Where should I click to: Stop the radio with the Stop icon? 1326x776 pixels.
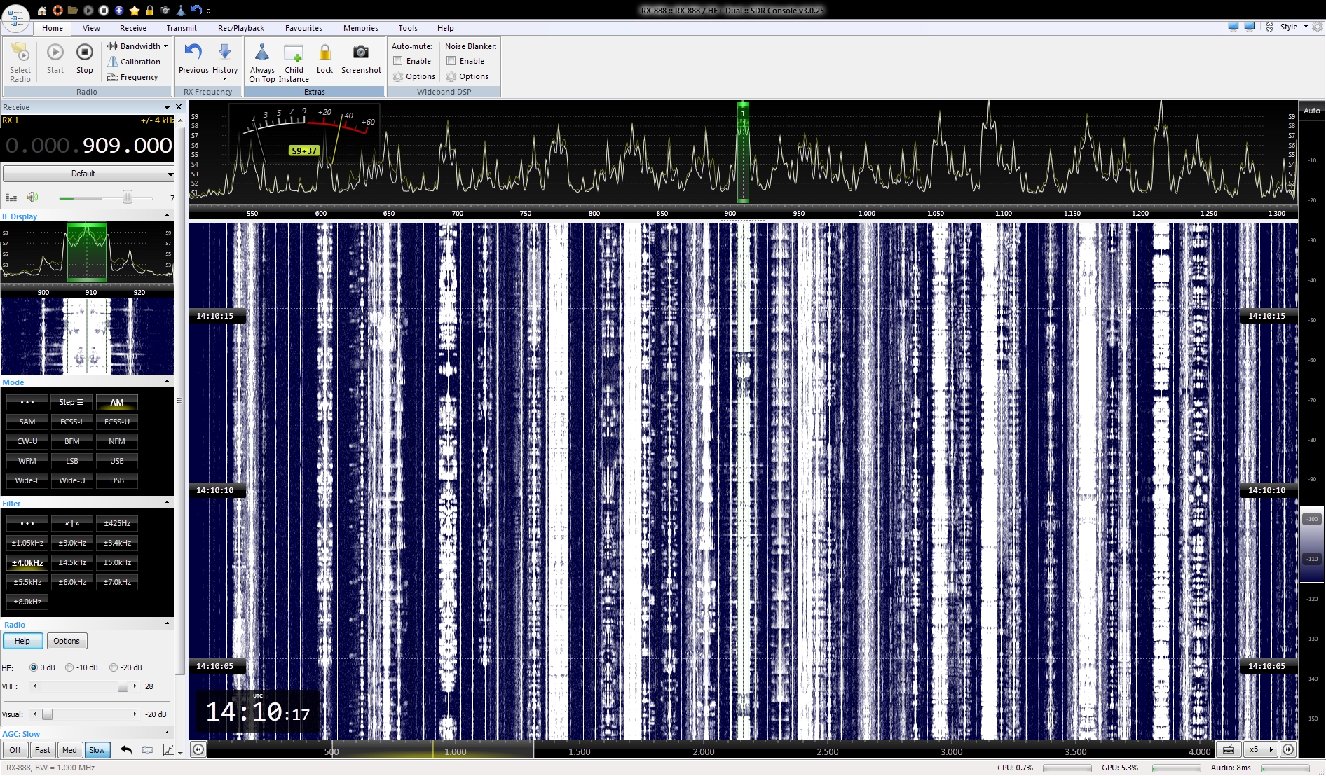click(85, 53)
